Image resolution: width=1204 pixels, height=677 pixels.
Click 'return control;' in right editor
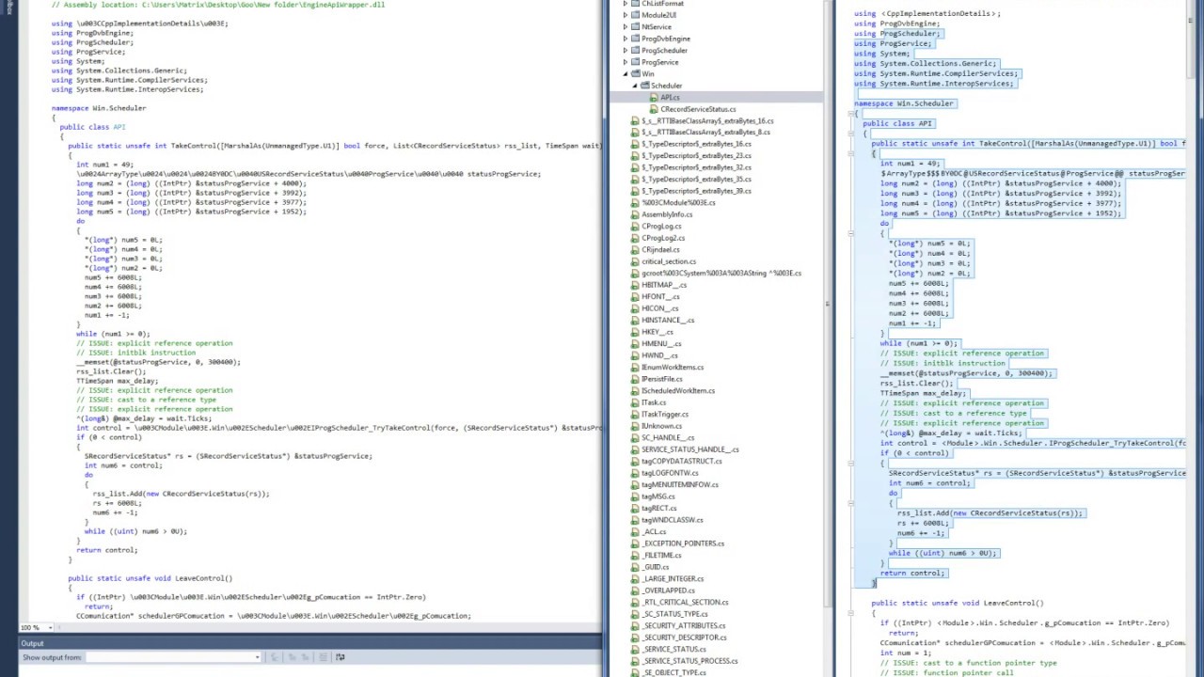pyautogui.click(x=912, y=573)
